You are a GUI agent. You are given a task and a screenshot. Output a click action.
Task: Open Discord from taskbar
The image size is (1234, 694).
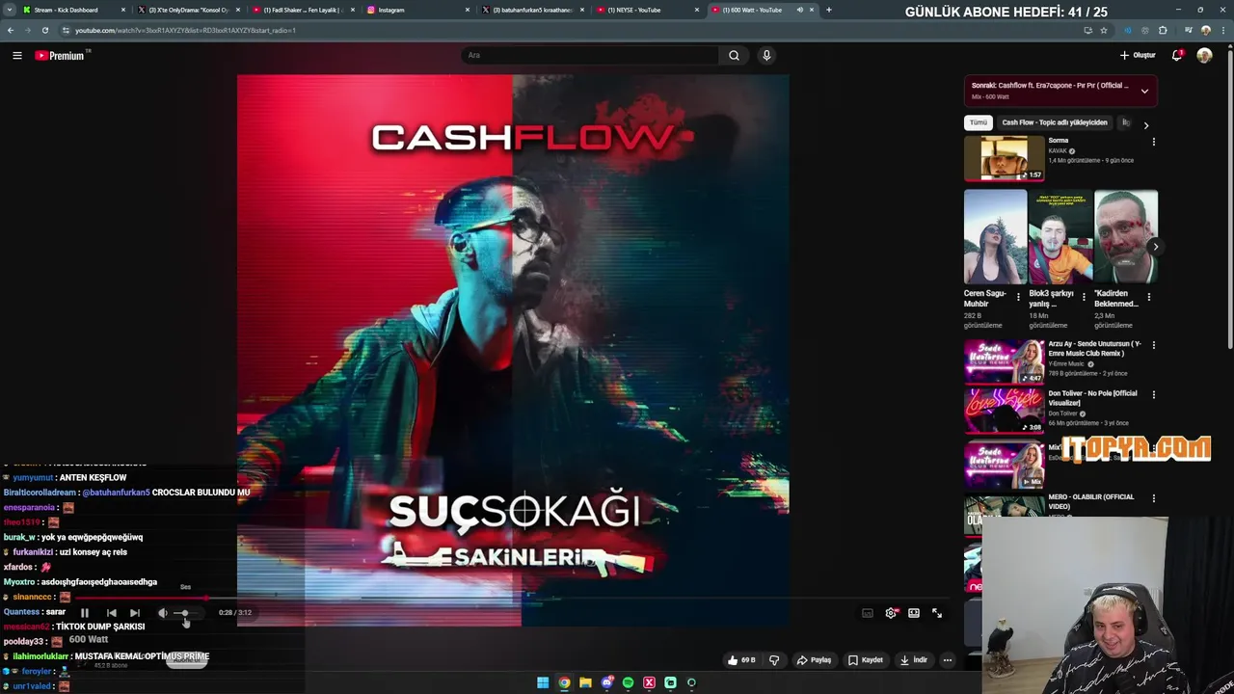606,682
